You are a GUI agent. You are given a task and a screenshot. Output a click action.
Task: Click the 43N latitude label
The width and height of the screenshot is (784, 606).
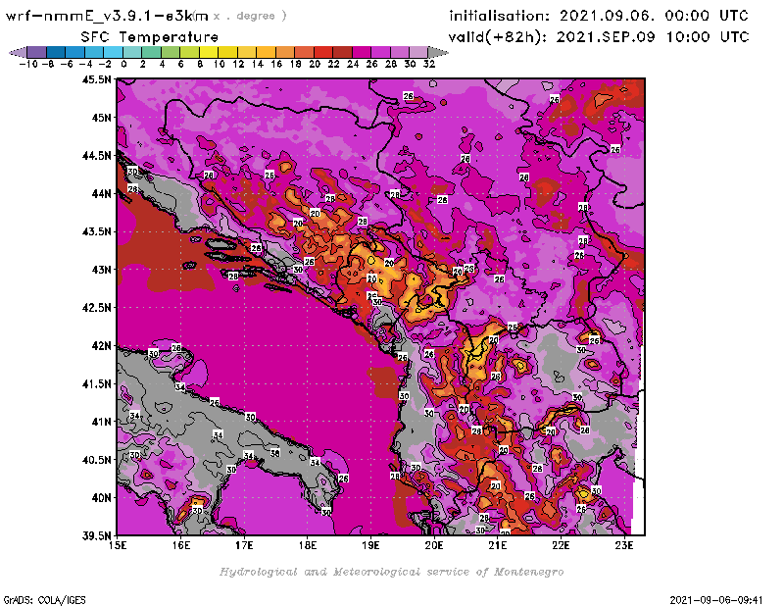101,270
